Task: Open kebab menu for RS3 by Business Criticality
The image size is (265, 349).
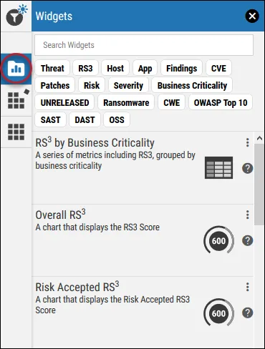Action: [248, 142]
